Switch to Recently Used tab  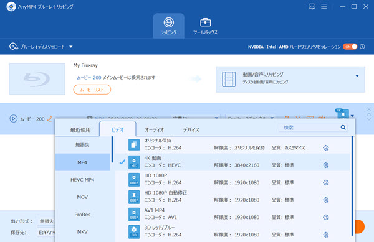point(80,129)
